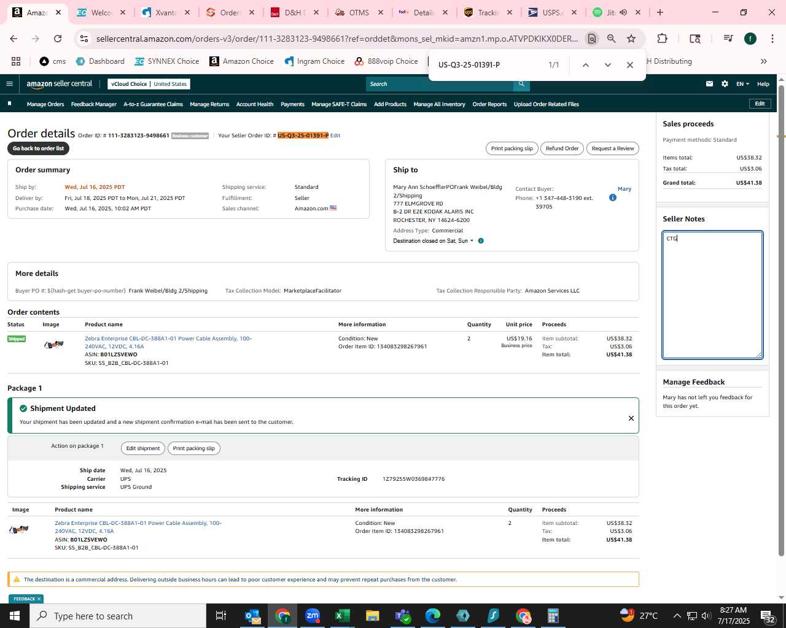Open the vCloud Choice United States account switcher
This screenshot has width=786, height=628.
[149, 84]
